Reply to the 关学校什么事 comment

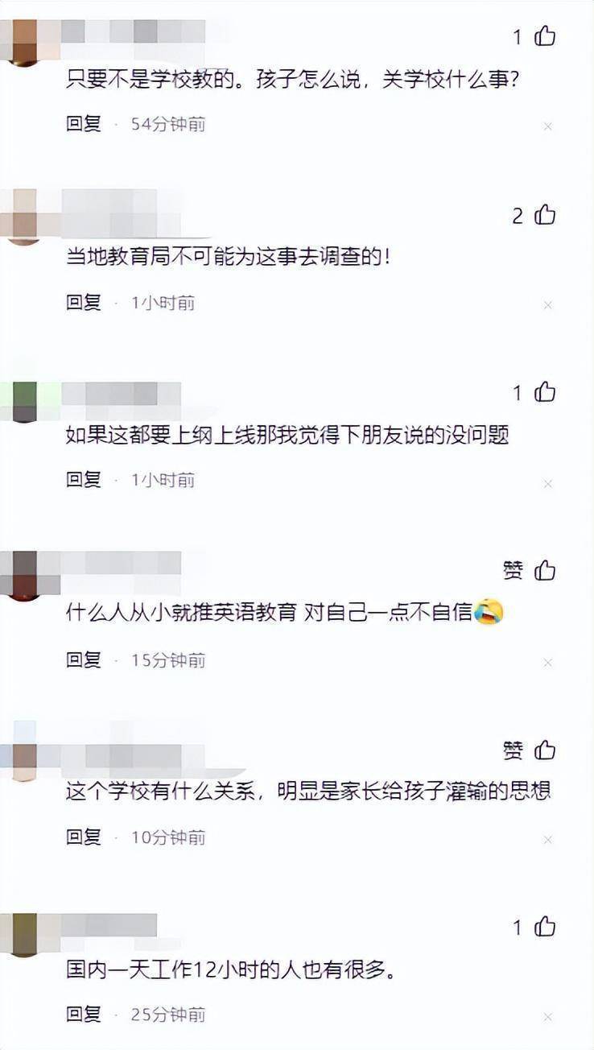[x=84, y=124]
